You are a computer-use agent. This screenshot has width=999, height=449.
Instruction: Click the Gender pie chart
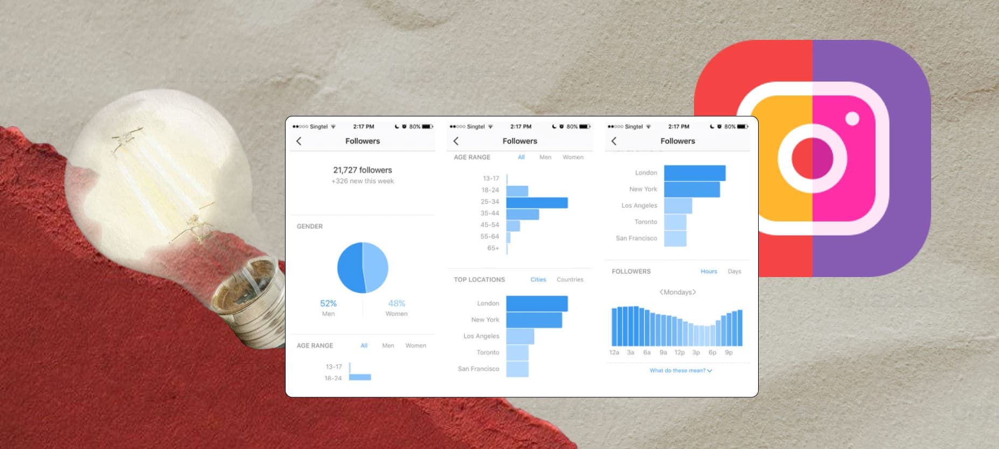point(363,267)
